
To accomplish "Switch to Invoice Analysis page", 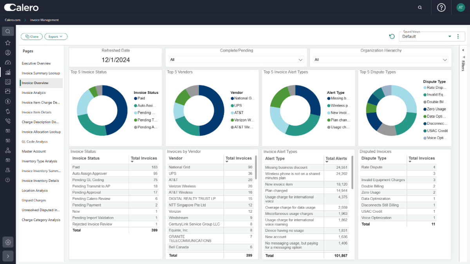I will [x=34, y=93].
